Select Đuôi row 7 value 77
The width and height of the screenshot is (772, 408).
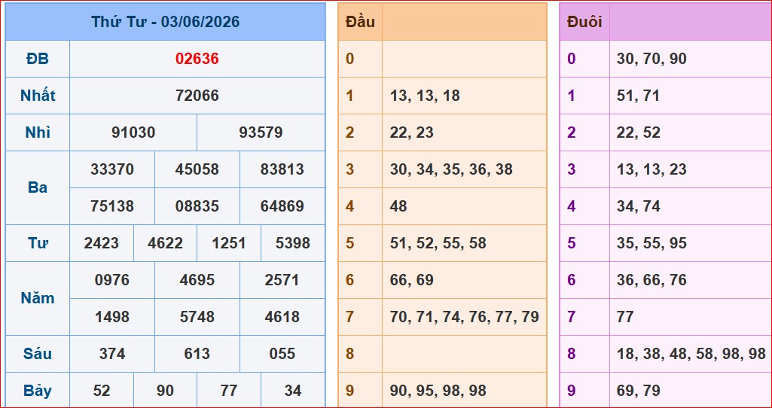coord(625,317)
